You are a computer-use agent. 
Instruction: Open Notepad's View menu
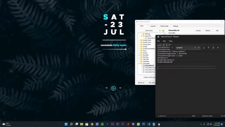click(171, 41)
